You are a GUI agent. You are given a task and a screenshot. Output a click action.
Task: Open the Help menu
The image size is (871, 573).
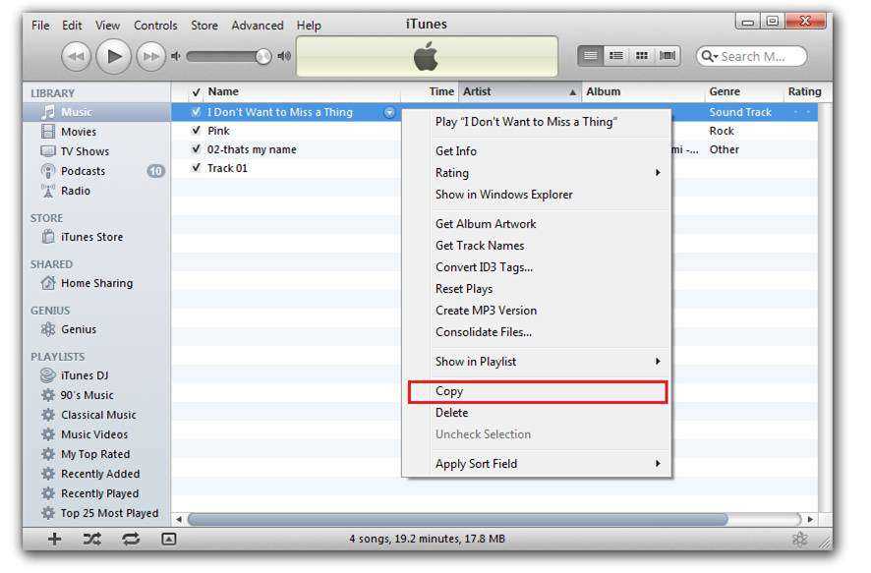309,26
